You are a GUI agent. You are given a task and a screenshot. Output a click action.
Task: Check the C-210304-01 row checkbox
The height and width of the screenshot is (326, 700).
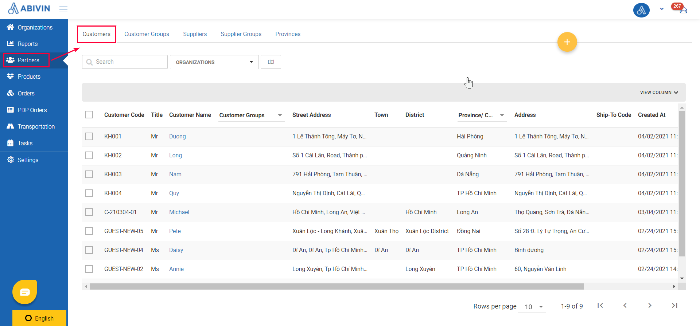[89, 212]
